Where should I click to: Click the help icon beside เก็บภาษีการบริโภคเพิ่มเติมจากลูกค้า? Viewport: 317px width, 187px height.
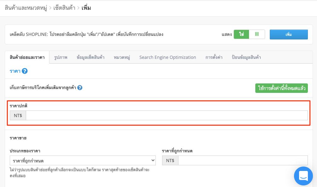[x=80, y=88]
